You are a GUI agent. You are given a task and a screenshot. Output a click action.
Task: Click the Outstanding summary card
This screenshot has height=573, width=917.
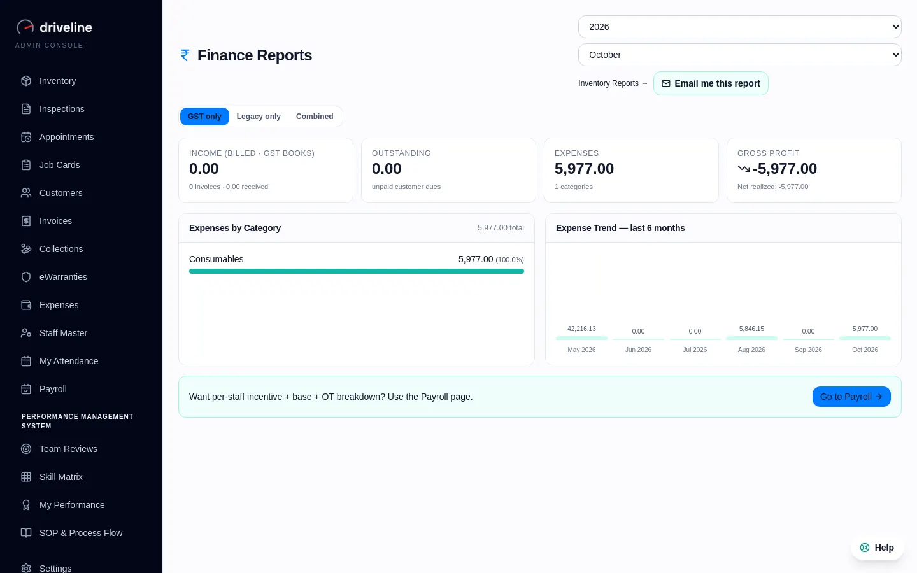[x=448, y=171]
